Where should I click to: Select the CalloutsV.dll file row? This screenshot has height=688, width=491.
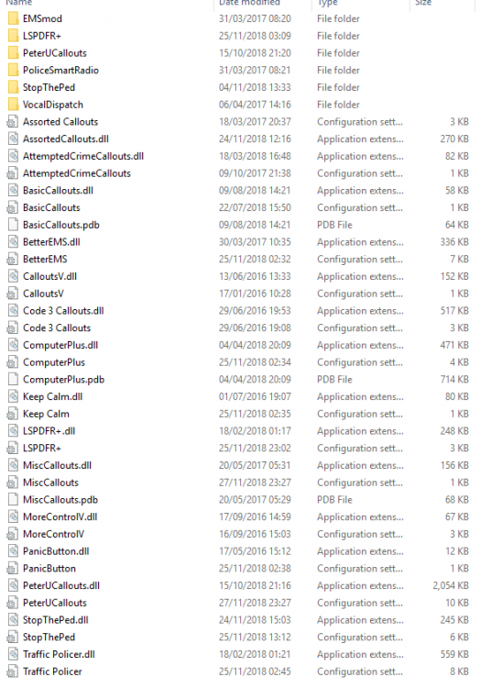(239, 276)
